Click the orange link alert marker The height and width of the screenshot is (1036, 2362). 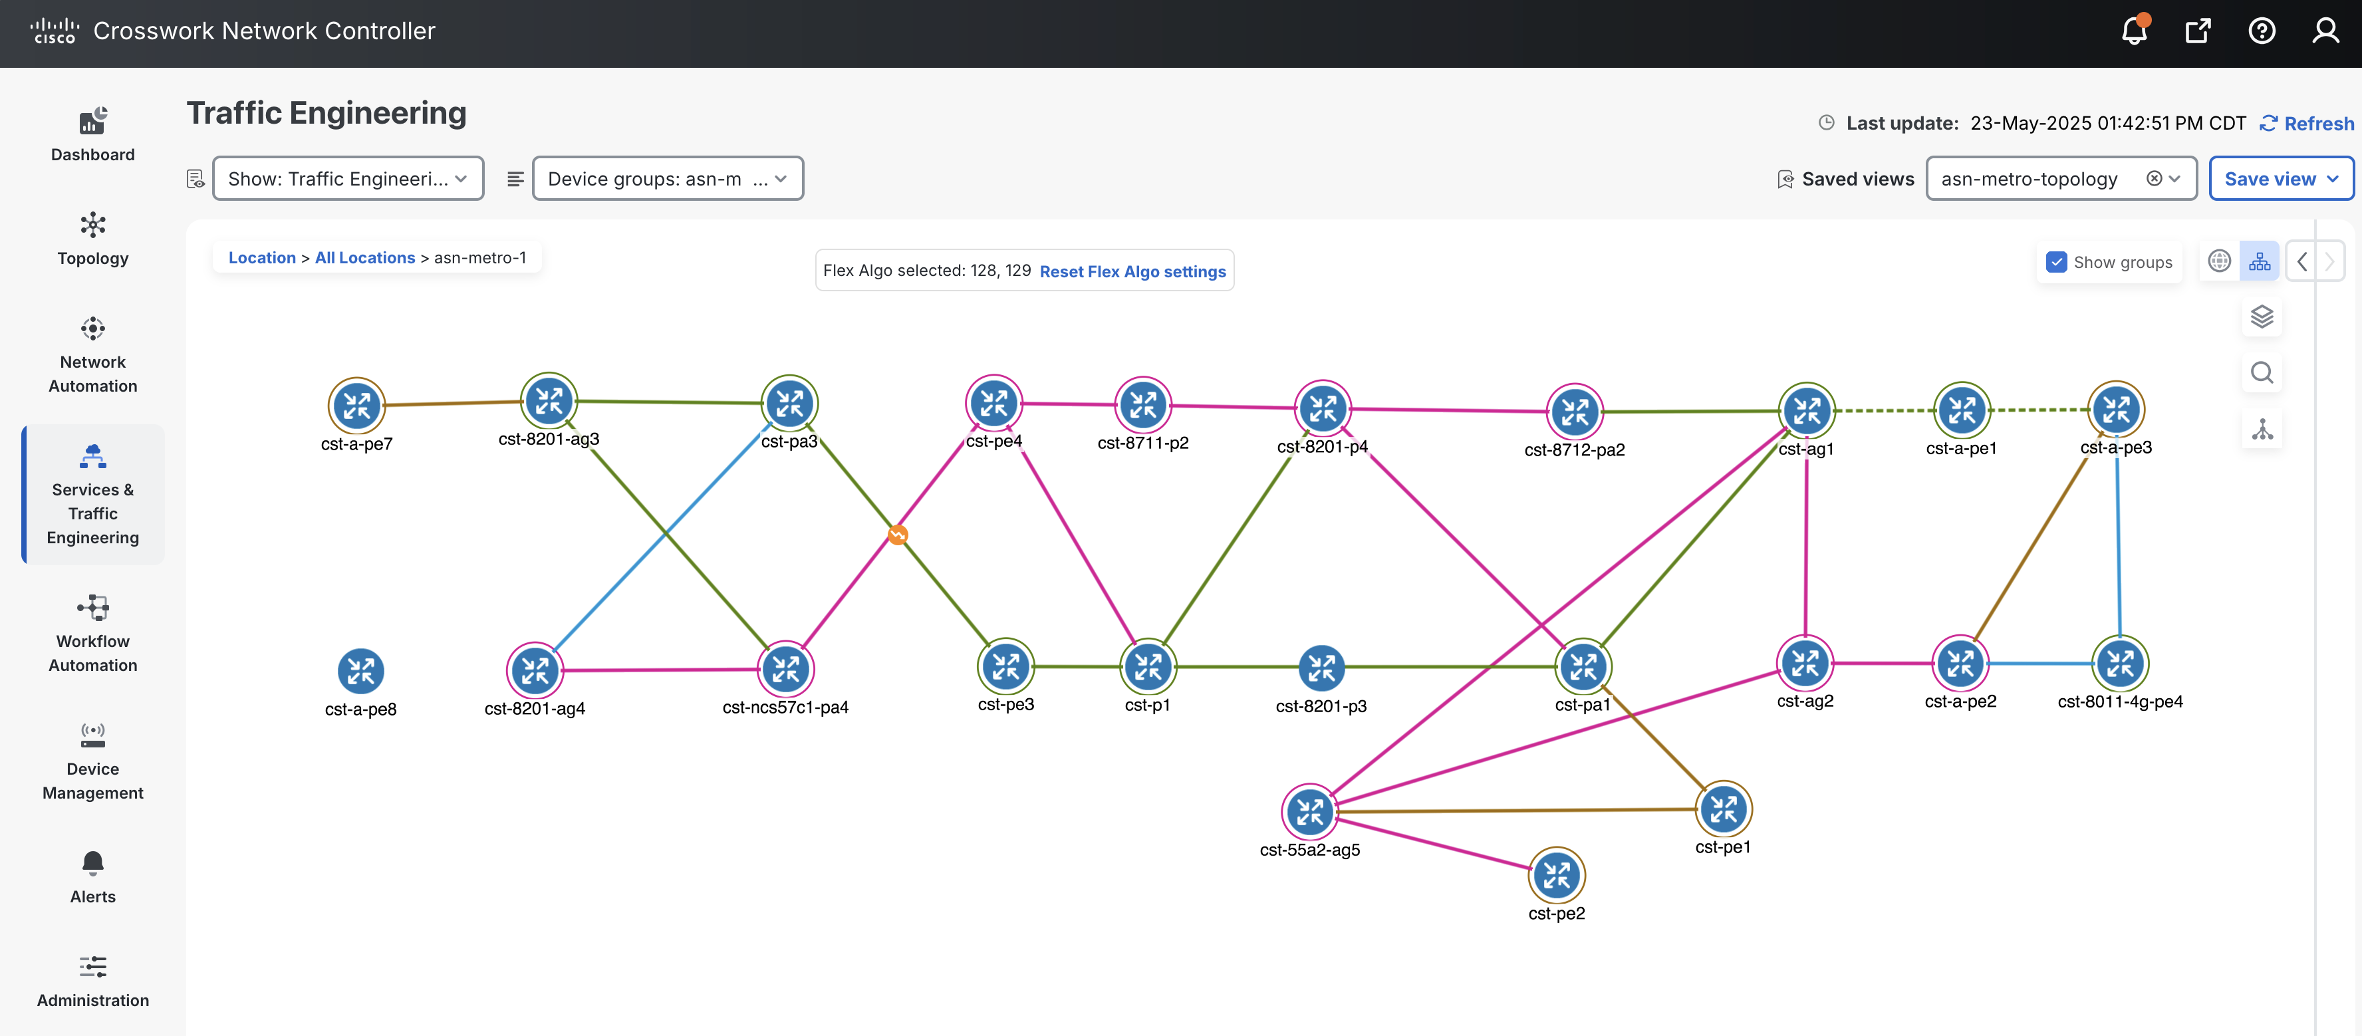click(x=898, y=535)
